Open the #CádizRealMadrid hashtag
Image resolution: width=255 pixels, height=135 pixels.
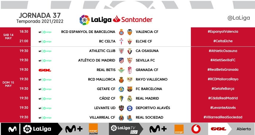223,98
